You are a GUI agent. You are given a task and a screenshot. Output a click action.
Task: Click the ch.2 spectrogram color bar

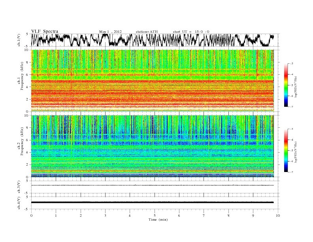[286, 150]
